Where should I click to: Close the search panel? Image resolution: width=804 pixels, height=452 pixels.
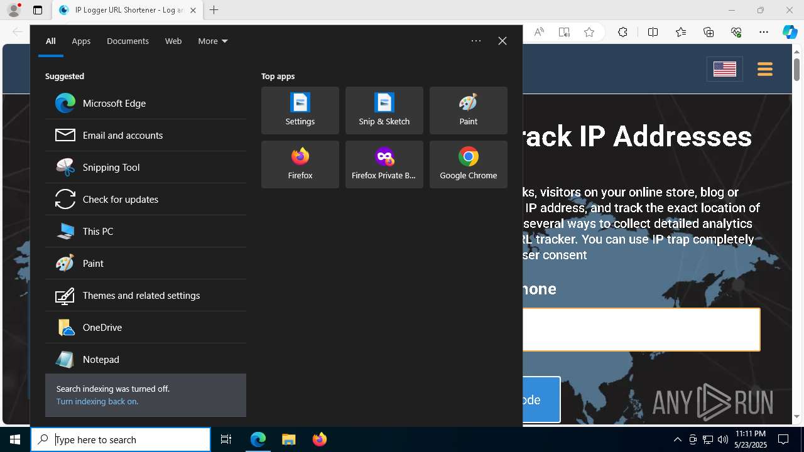pos(503,41)
